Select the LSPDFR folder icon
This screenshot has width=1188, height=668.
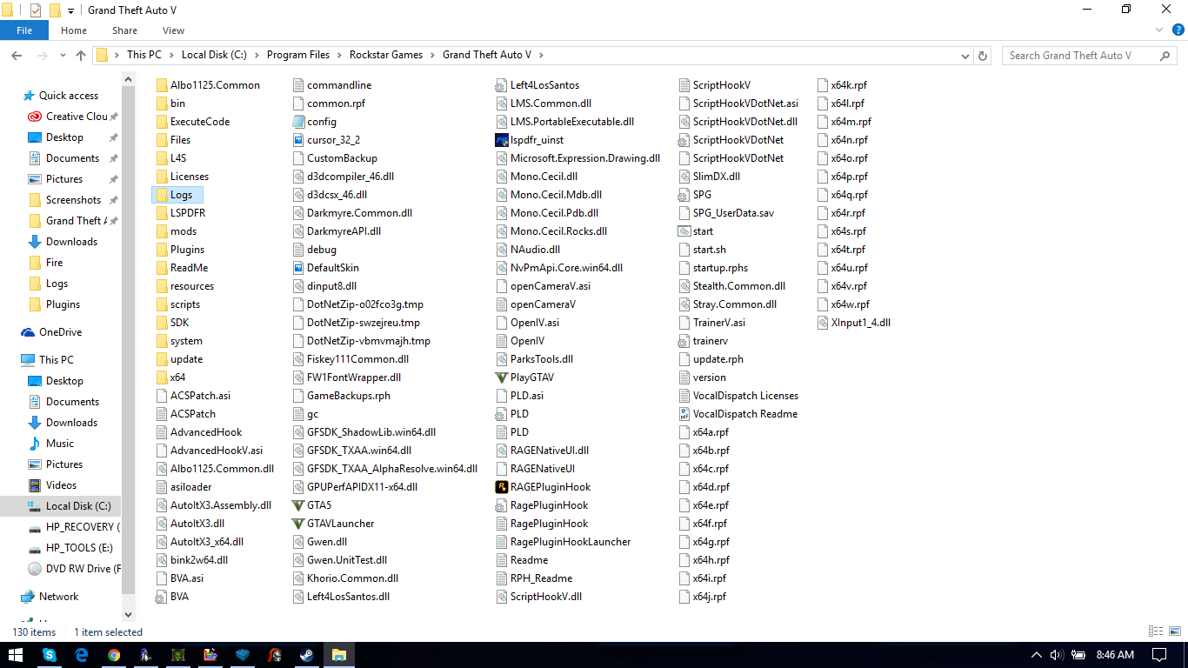(162, 213)
